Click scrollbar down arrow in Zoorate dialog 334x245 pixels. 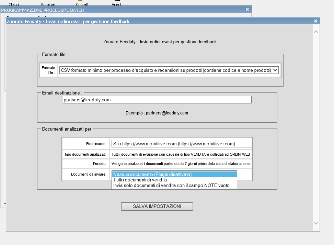pyautogui.click(x=316, y=223)
